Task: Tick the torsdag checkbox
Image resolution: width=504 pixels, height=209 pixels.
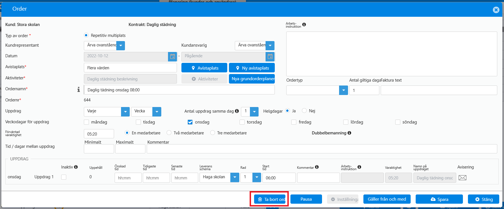Action: point(242,122)
